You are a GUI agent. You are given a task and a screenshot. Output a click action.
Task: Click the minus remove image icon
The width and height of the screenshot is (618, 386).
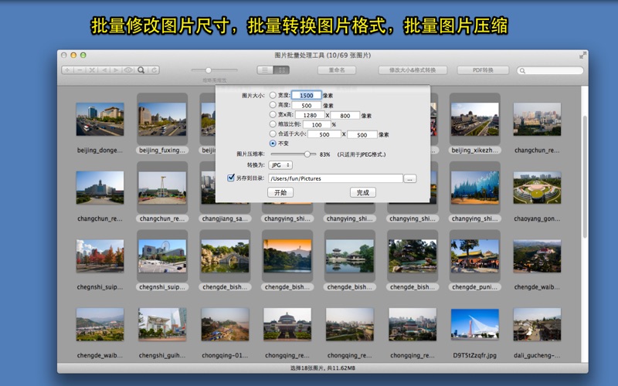point(80,70)
